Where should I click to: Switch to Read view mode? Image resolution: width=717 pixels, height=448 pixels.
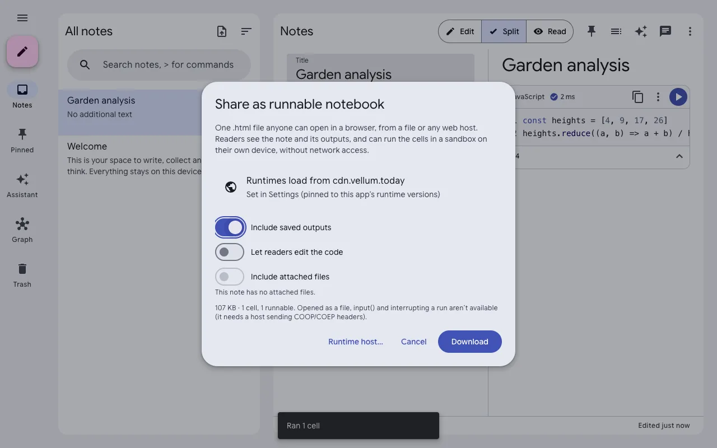coord(550,31)
